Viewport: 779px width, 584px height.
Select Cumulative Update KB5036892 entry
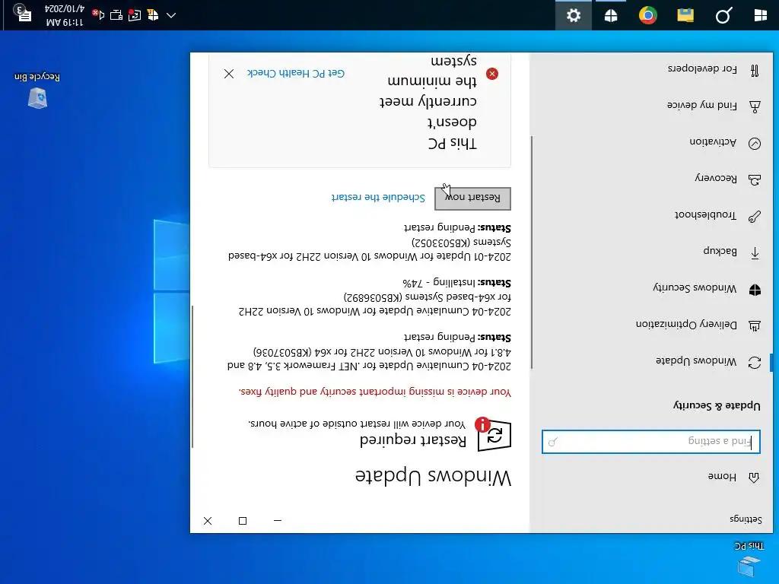coord(374,304)
